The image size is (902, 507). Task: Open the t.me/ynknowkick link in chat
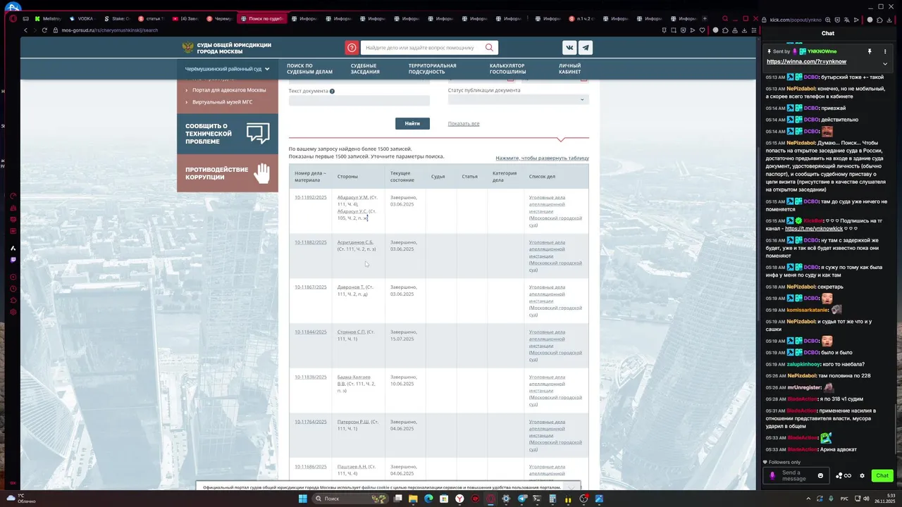tap(814, 229)
